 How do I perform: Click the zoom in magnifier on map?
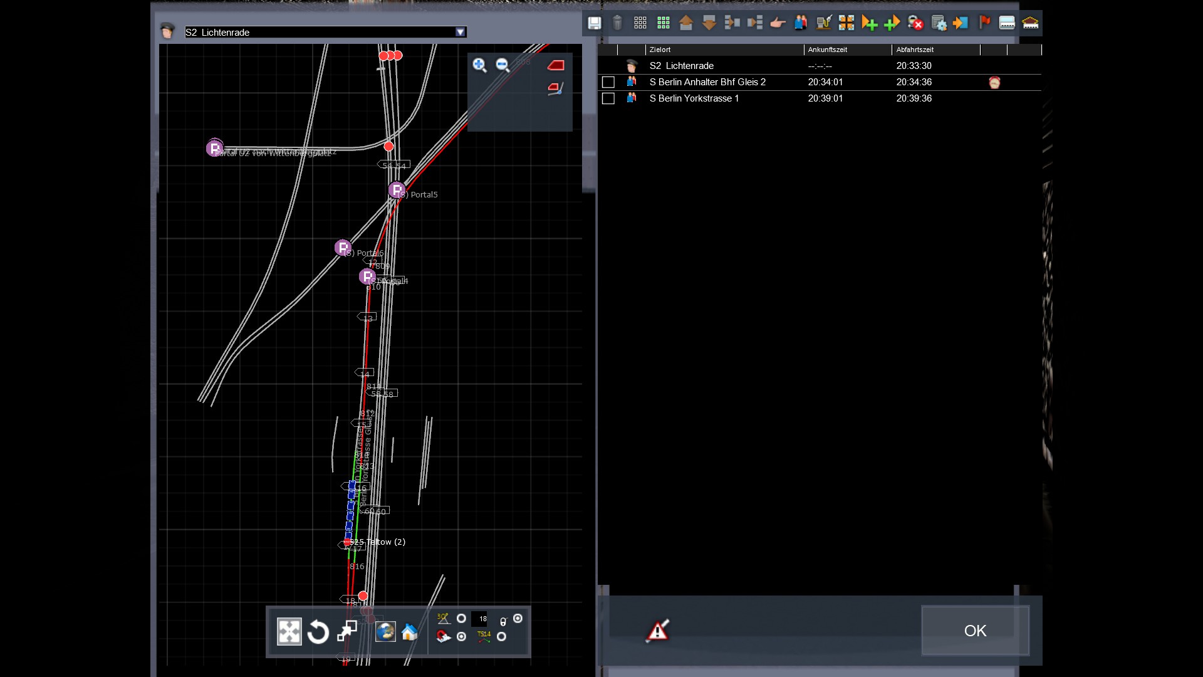(479, 65)
